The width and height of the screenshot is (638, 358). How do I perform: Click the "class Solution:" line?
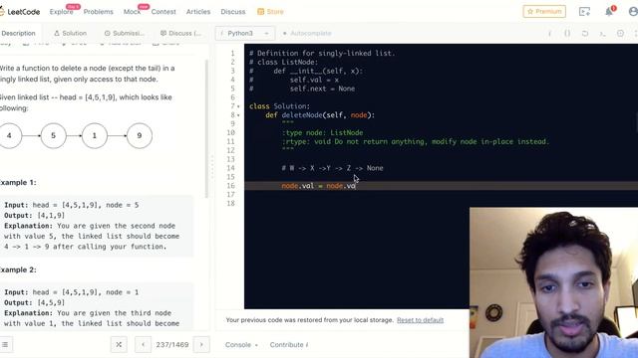[279, 106]
